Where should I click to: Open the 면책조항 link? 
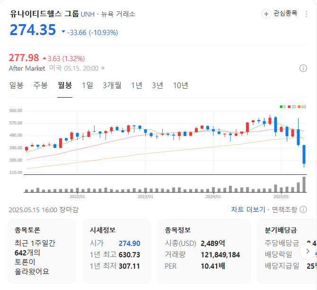[x=284, y=209]
